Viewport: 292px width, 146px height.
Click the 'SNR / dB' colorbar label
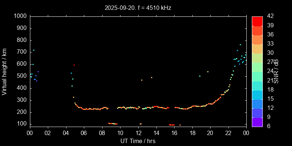pos(276,71)
